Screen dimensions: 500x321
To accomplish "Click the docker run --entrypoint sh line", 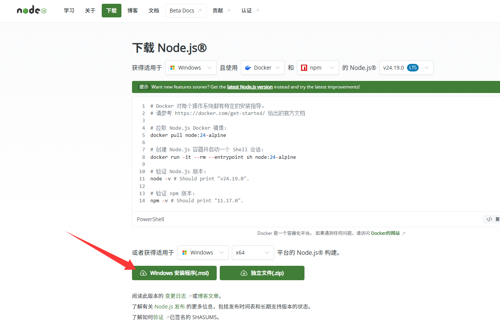I will click(223, 157).
